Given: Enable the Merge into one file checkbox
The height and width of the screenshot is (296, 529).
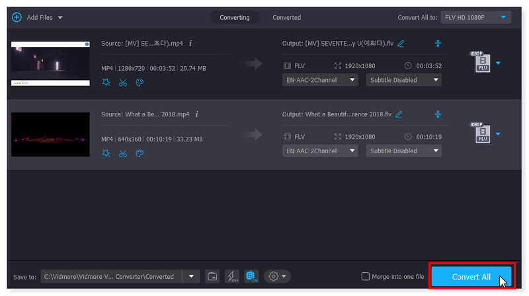Looking at the screenshot, I should click(x=366, y=276).
